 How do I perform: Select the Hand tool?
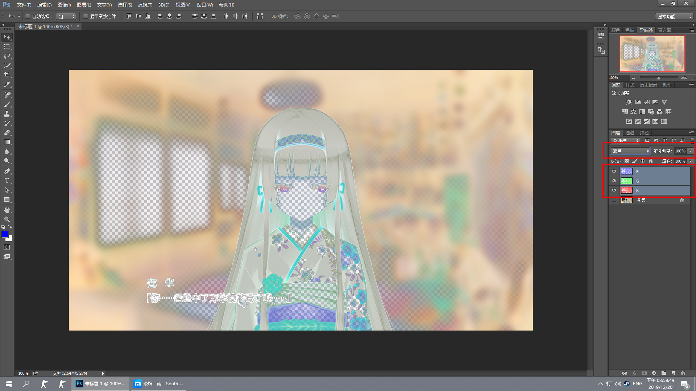pyautogui.click(x=7, y=210)
